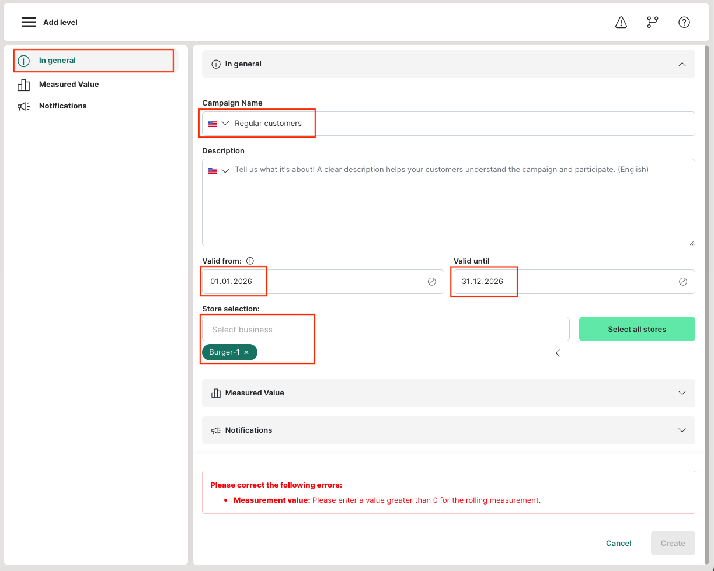This screenshot has width=714, height=571.
Task: Collapse the In general section
Action: coord(682,64)
